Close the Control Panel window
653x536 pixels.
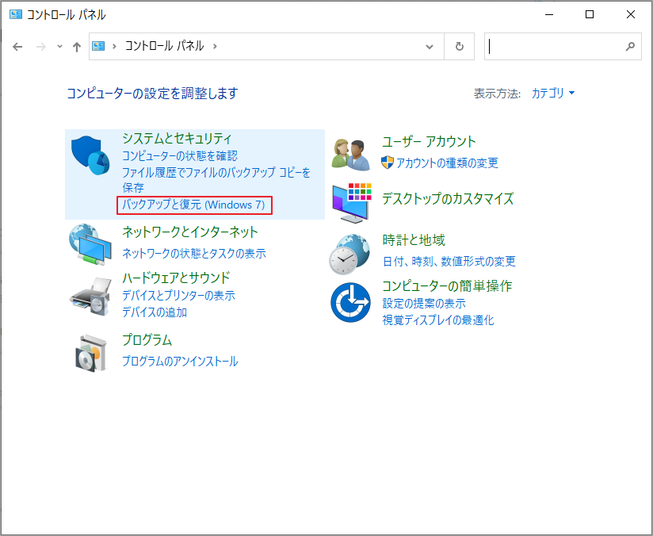(631, 14)
